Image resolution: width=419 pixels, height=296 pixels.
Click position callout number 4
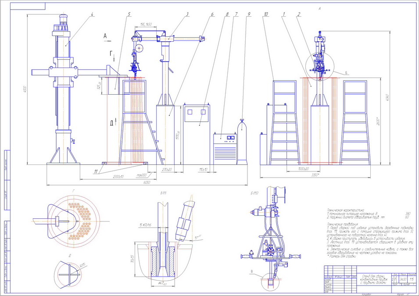[x=92, y=14]
